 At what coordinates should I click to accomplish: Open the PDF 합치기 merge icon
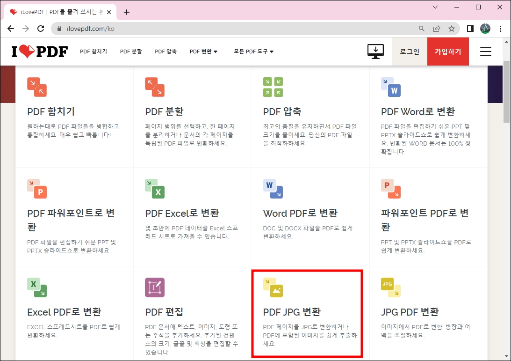(37, 87)
